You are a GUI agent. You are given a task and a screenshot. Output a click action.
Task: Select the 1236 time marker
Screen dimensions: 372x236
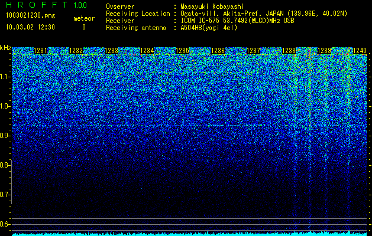click(218, 51)
